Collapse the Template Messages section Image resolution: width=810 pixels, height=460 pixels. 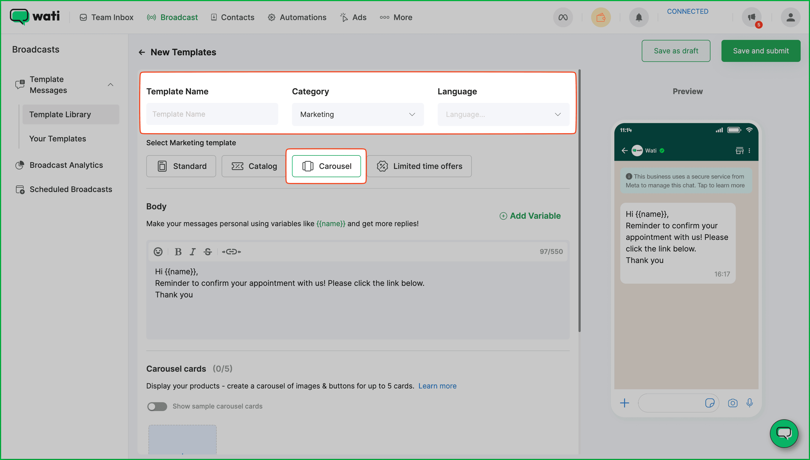(111, 85)
